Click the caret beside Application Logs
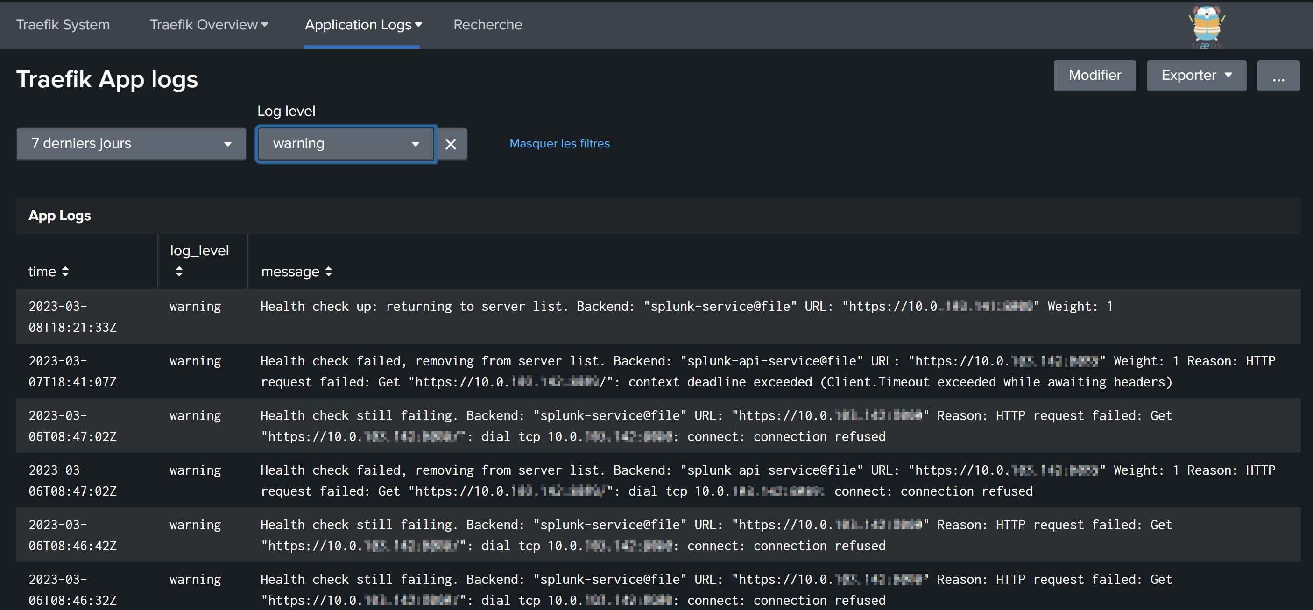The width and height of the screenshot is (1313, 610). click(x=418, y=24)
